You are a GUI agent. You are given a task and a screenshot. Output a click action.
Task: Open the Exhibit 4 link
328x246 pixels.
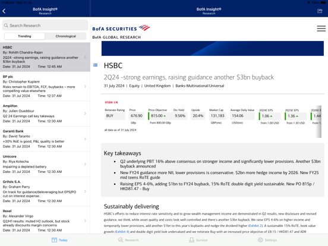(x=122, y=232)
